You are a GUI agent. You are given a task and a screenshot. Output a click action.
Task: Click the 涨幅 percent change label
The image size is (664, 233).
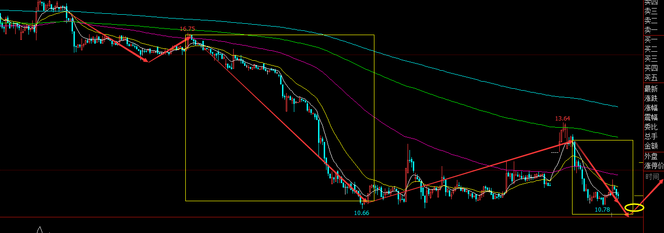[x=651, y=108]
